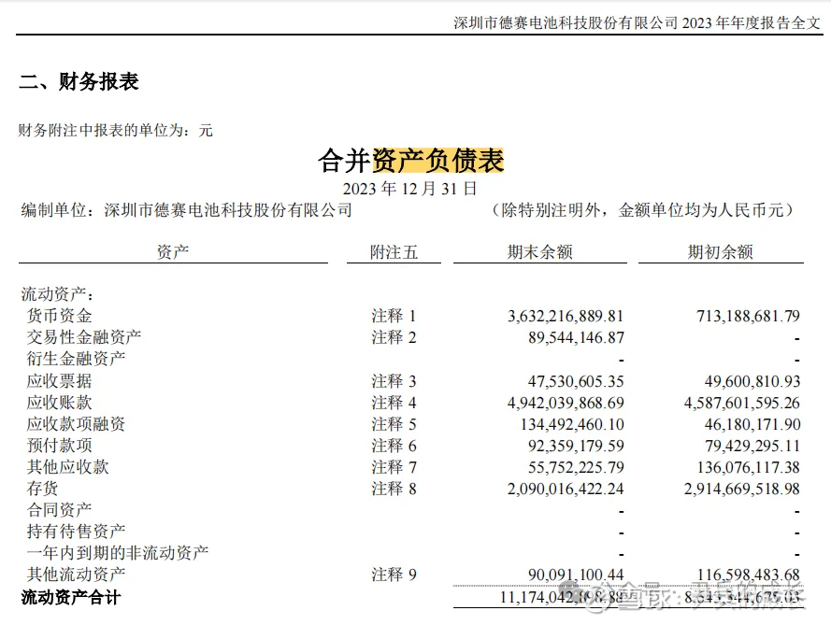Viewport: 831px width, 625px height.
Task: Select the value 46,180,171.90
Action: point(752,424)
